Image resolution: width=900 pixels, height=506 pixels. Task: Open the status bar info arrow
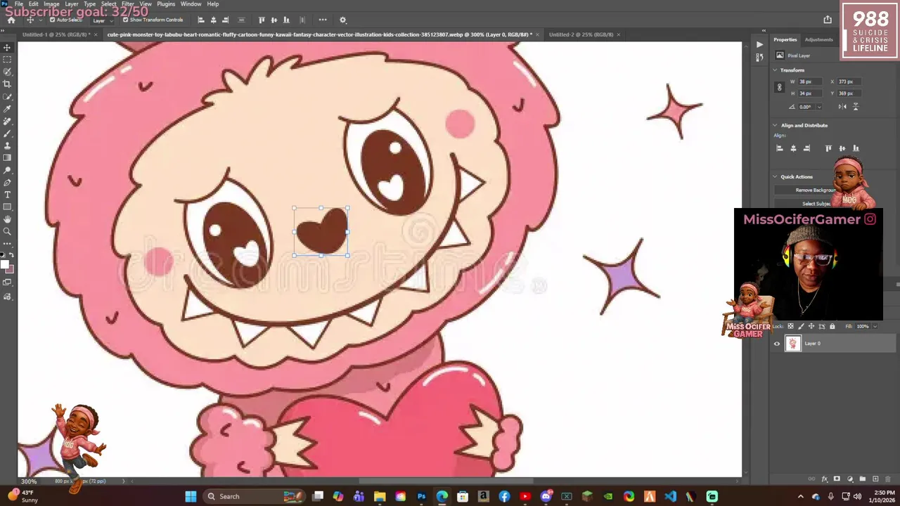pyautogui.click(x=124, y=481)
